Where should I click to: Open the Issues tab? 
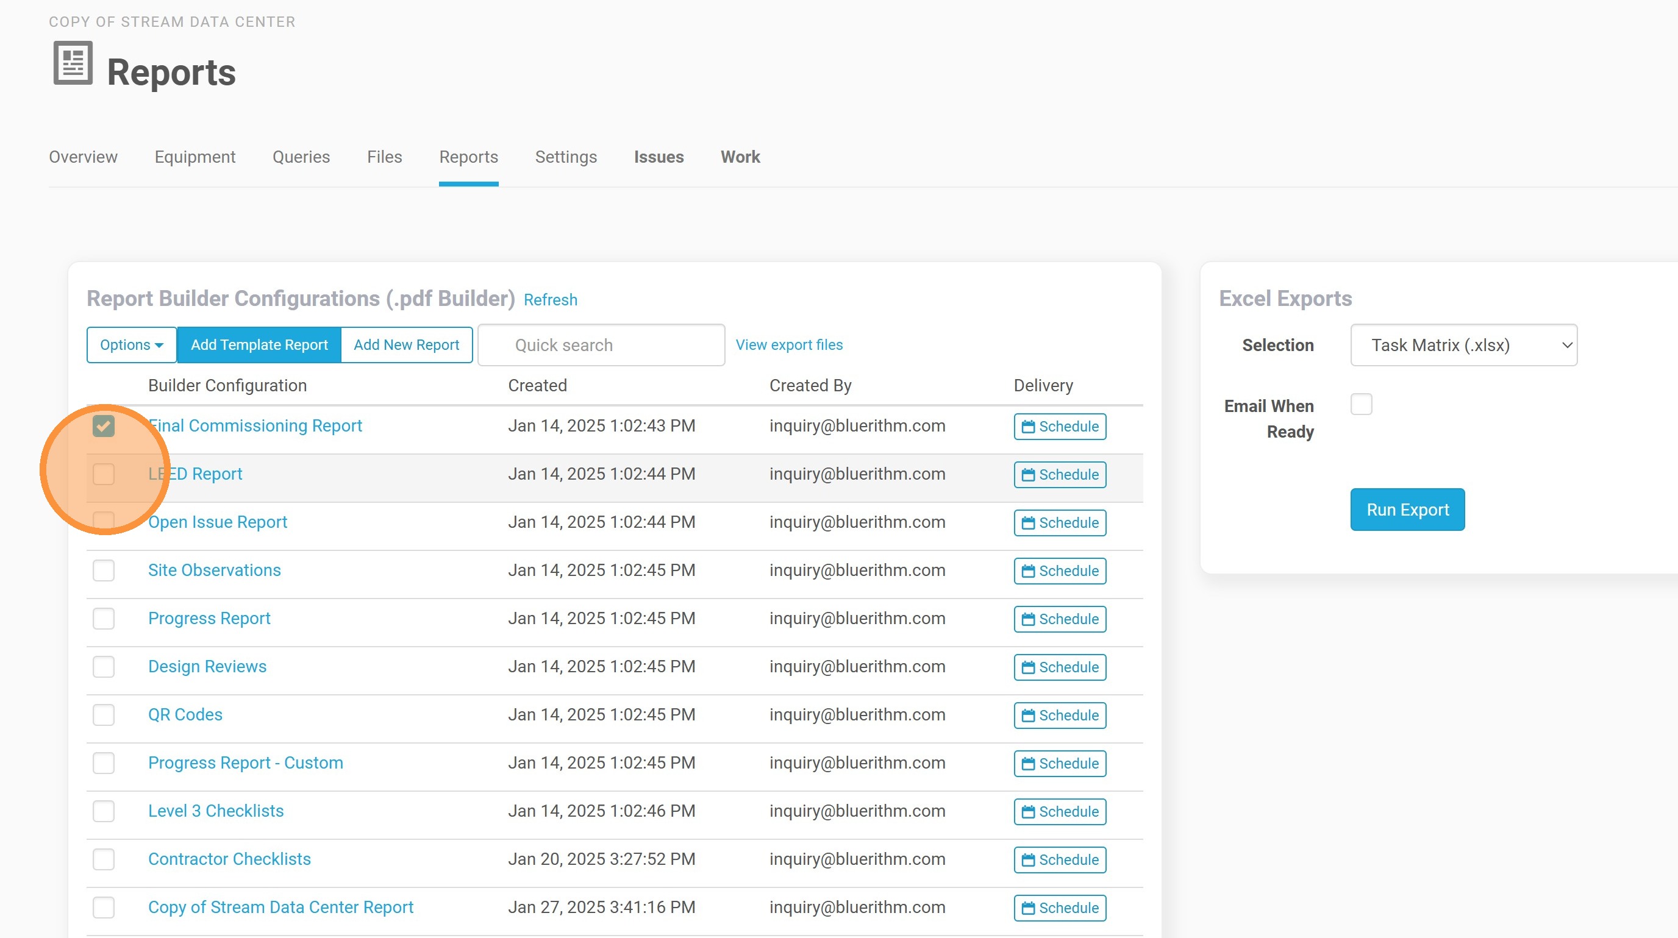659,157
